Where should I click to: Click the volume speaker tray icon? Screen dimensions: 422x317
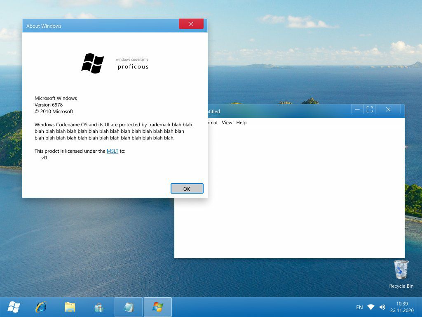point(382,307)
